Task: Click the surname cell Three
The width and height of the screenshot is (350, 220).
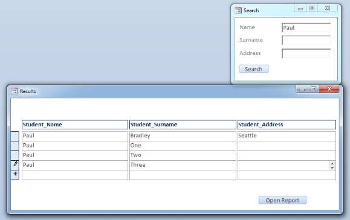Action: pos(183,165)
